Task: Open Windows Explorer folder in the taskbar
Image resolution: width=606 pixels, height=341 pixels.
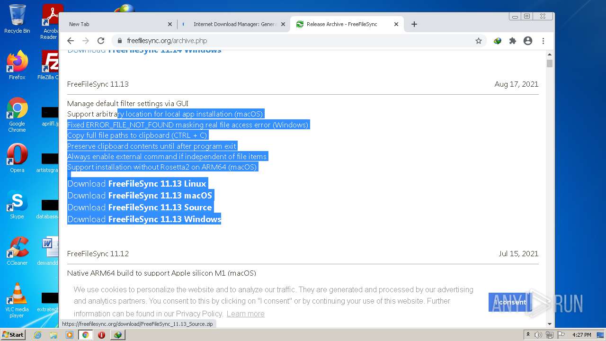Action: (x=53, y=335)
